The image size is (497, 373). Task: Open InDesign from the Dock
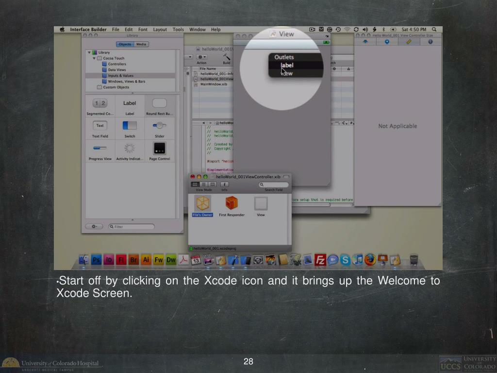pyautogui.click(x=109, y=260)
